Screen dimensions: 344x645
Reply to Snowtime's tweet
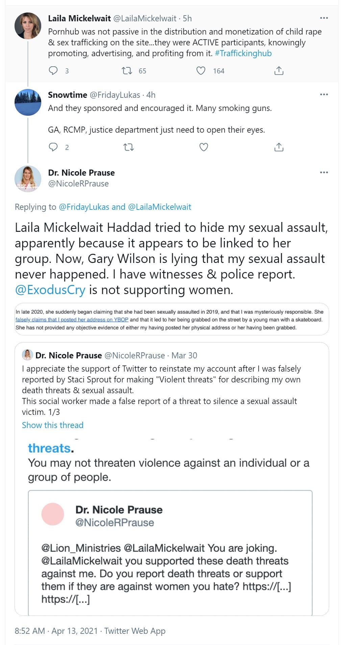[x=53, y=147]
